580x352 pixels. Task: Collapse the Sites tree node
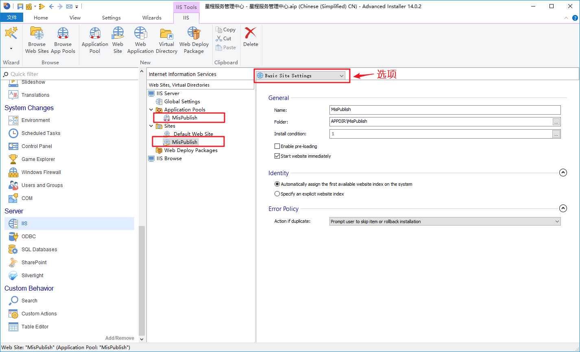(151, 126)
